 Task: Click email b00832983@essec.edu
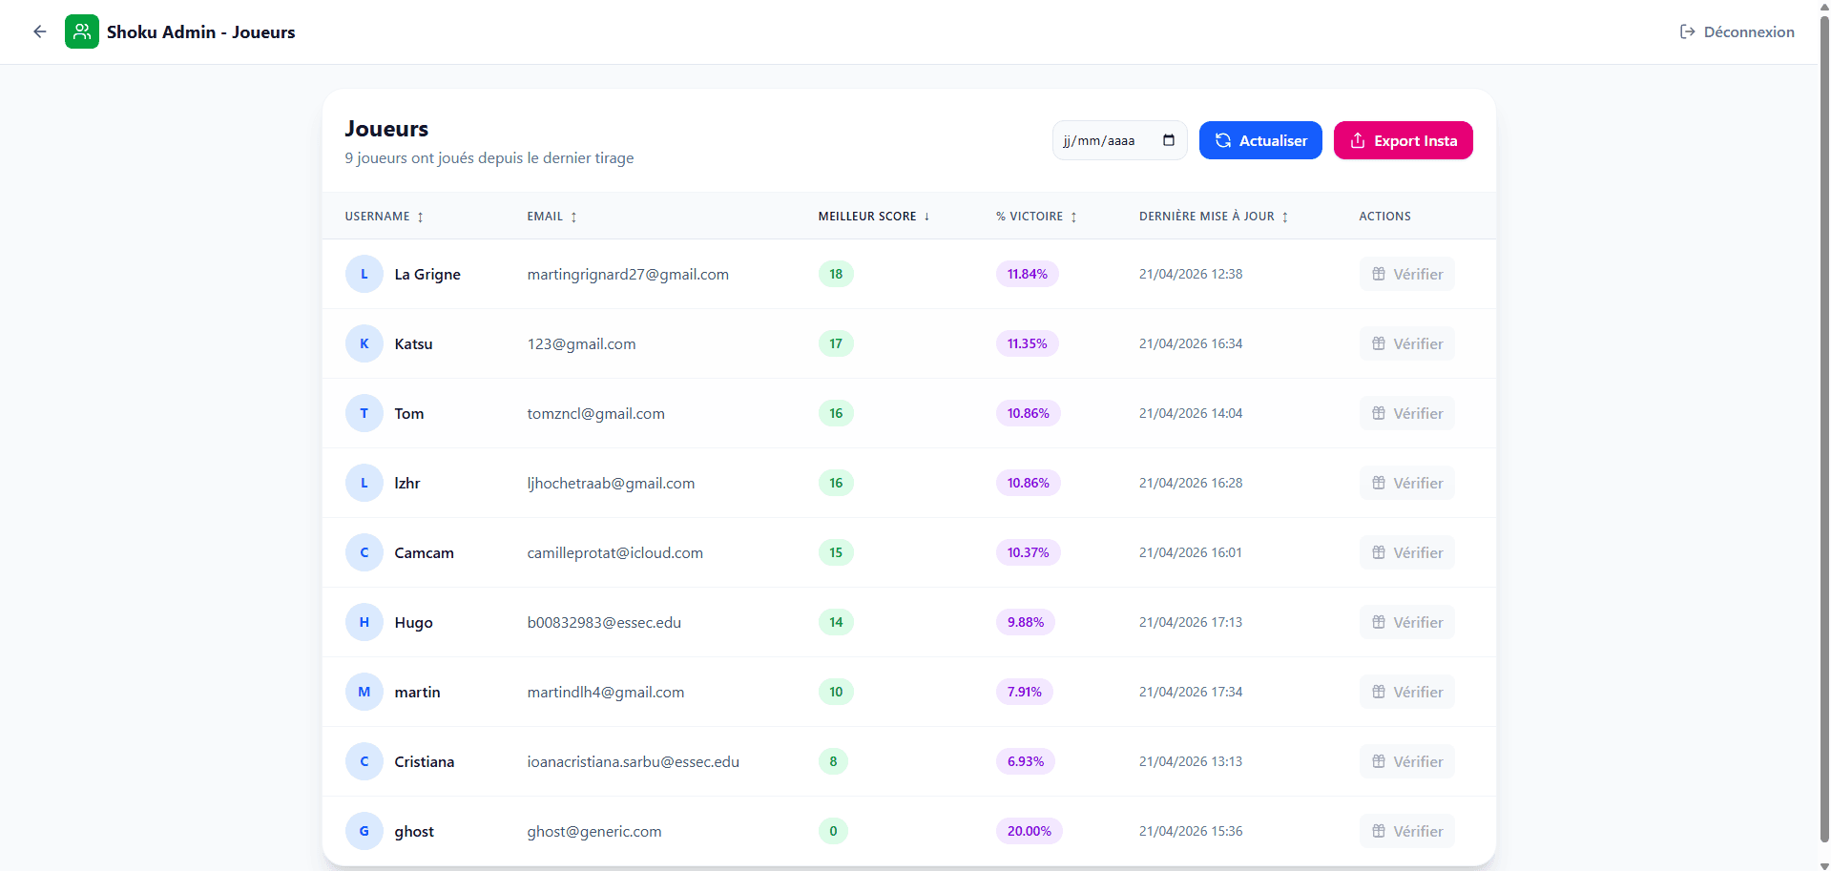click(604, 622)
